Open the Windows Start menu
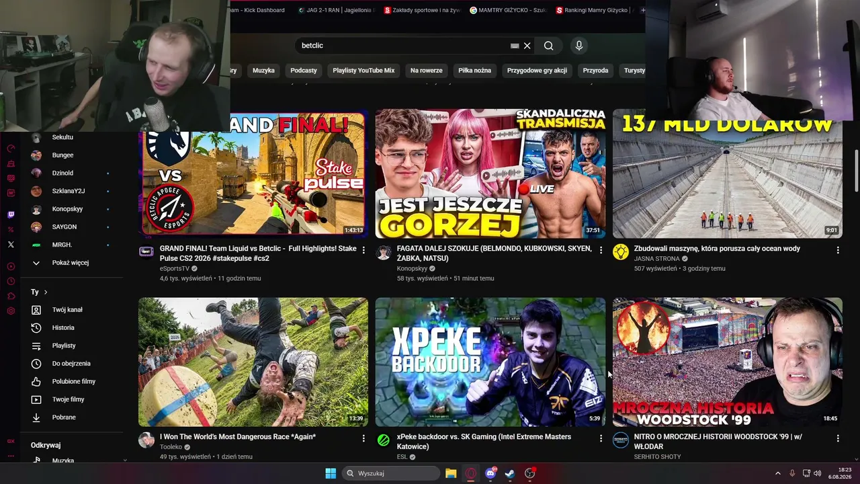This screenshot has height=484, width=860. [x=331, y=473]
